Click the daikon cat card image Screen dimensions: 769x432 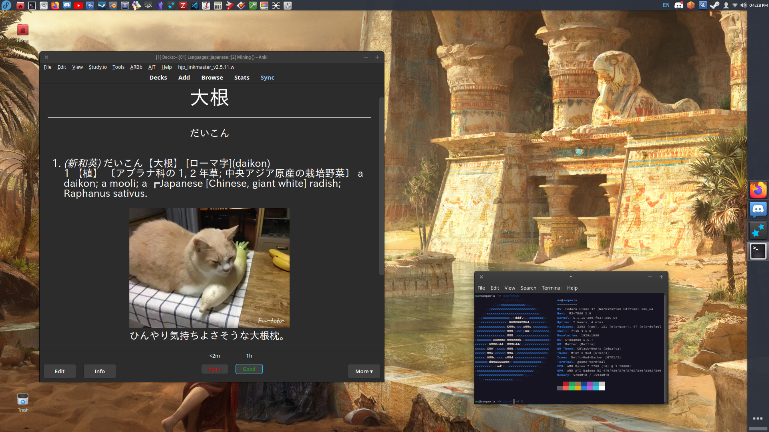coord(209,268)
